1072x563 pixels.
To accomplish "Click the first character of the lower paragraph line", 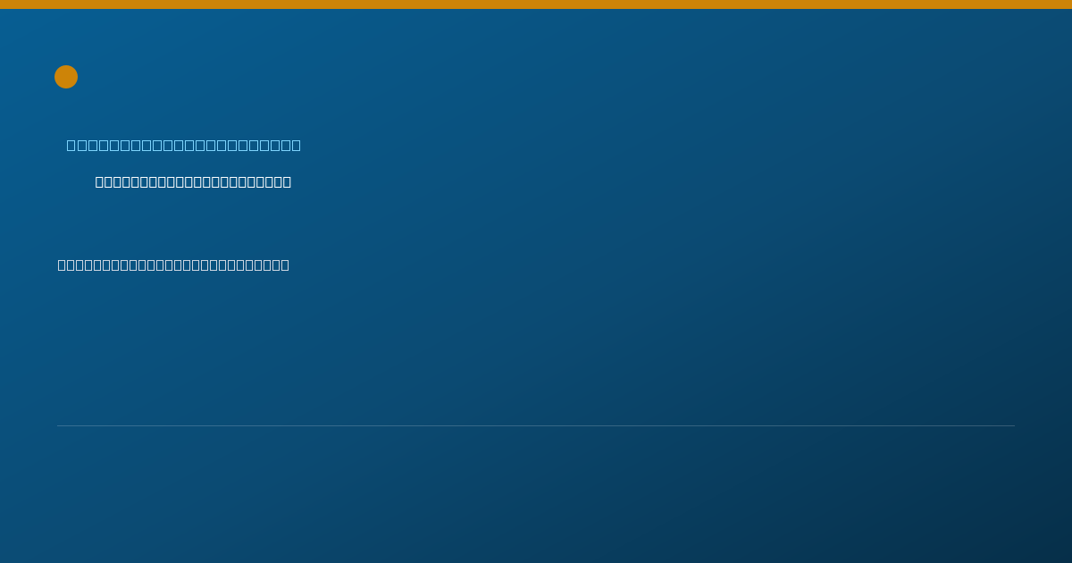I will [x=63, y=265].
